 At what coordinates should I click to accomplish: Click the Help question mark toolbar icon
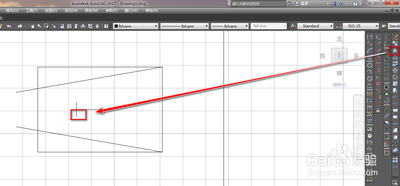[106, 26]
